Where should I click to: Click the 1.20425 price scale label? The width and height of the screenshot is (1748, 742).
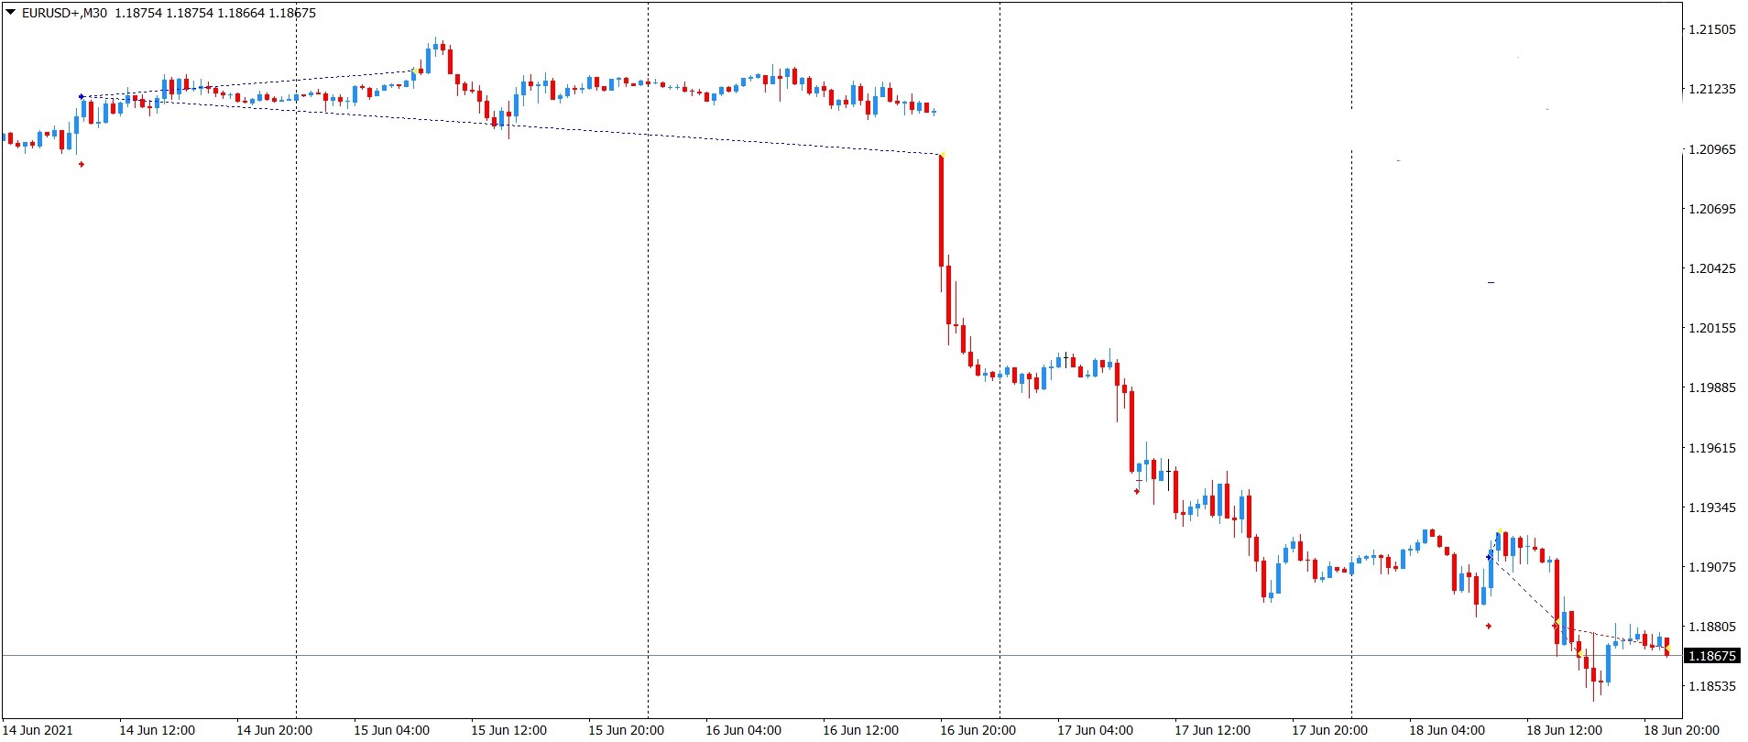pyautogui.click(x=1711, y=268)
